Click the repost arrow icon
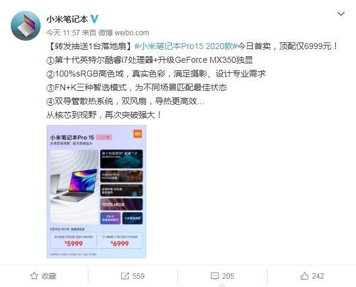Viewport: 356px width, 287px height. point(125,276)
